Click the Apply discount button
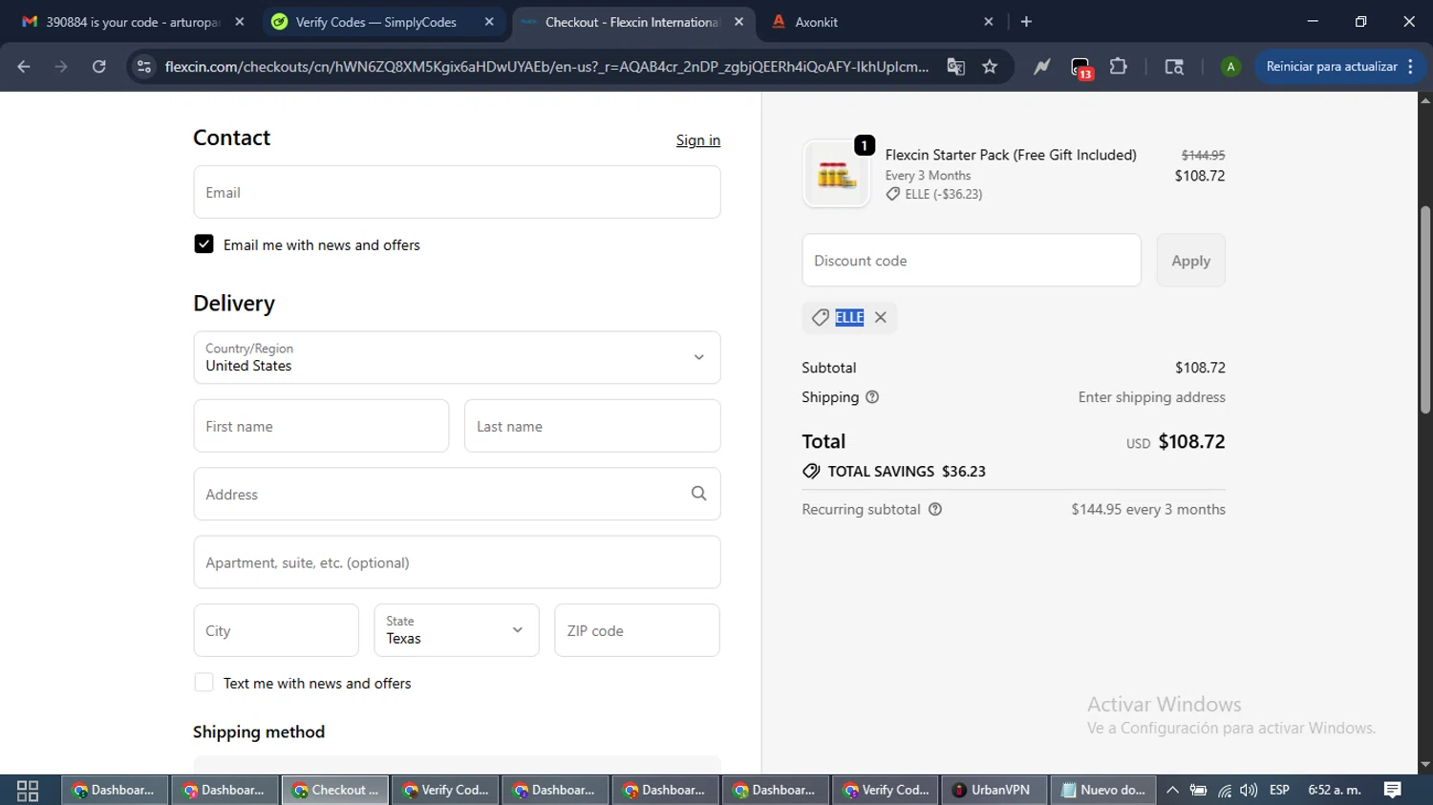1433x805 pixels. tap(1190, 261)
